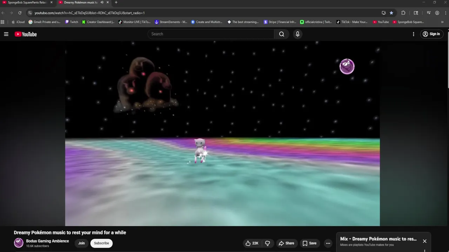The height and width of the screenshot is (252, 449).
Task: Open the YouTube guide hamburger menu
Action: [6, 34]
